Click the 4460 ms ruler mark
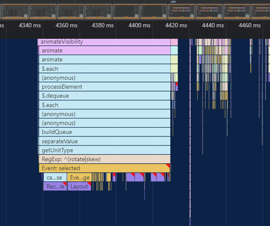The height and width of the screenshot is (226, 270). click(250, 26)
